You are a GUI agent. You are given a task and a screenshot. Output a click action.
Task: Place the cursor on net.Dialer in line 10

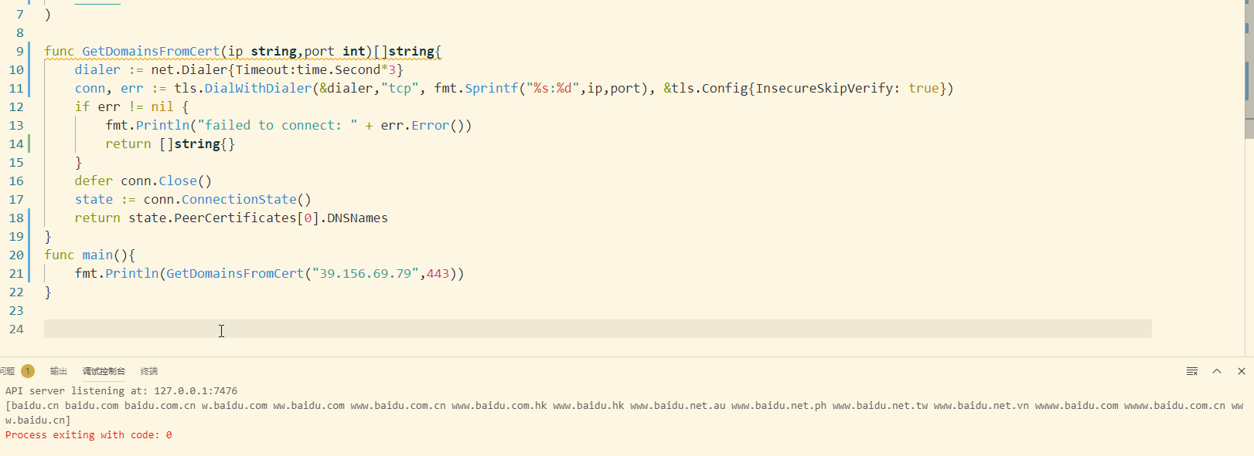[189, 69]
